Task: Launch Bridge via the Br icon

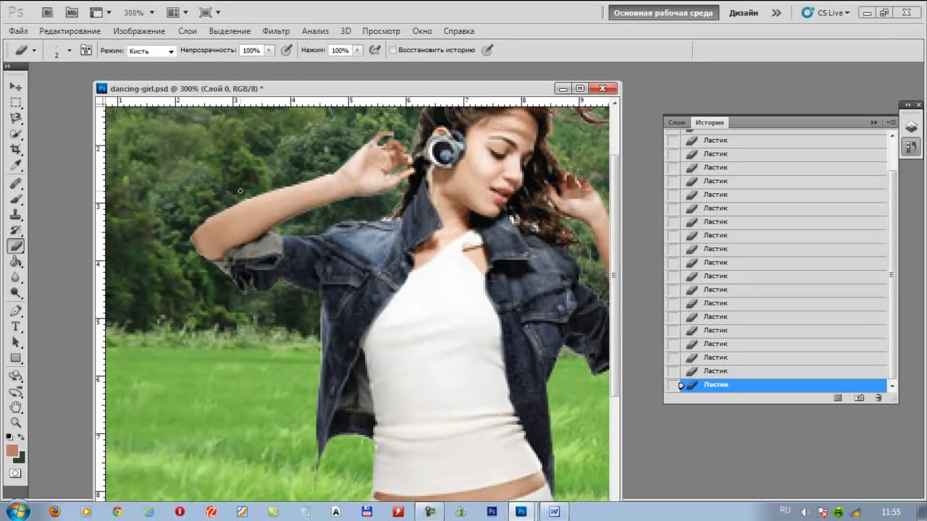Action: click(x=47, y=12)
